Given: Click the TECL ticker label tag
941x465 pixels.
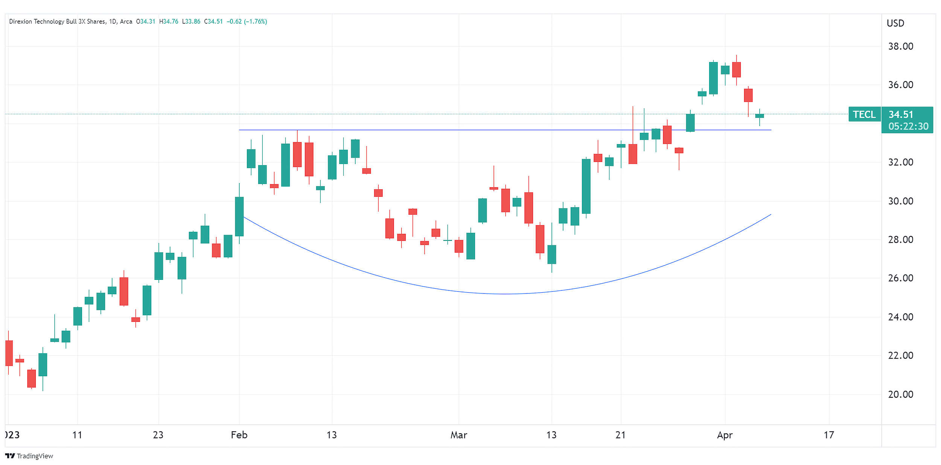Looking at the screenshot, I should 864,114.
